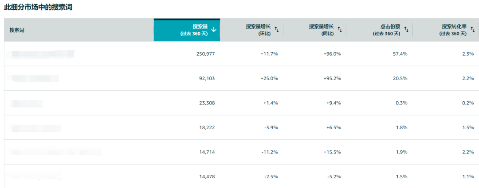Click sort arrows next to 搜索转化率
The image size is (479, 188).
[473, 30]
